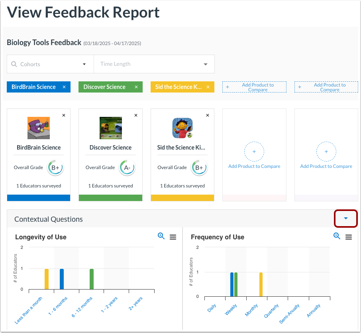361x333 pixels.
Task: Open the Cohorts dropdown
Action: (84, 64)
